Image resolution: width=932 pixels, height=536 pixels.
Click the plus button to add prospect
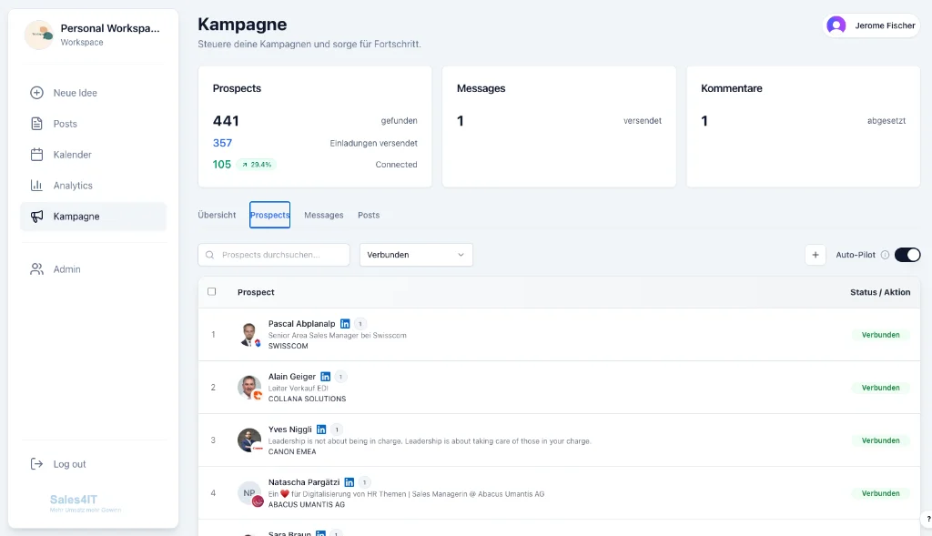[x=815, y=255]
